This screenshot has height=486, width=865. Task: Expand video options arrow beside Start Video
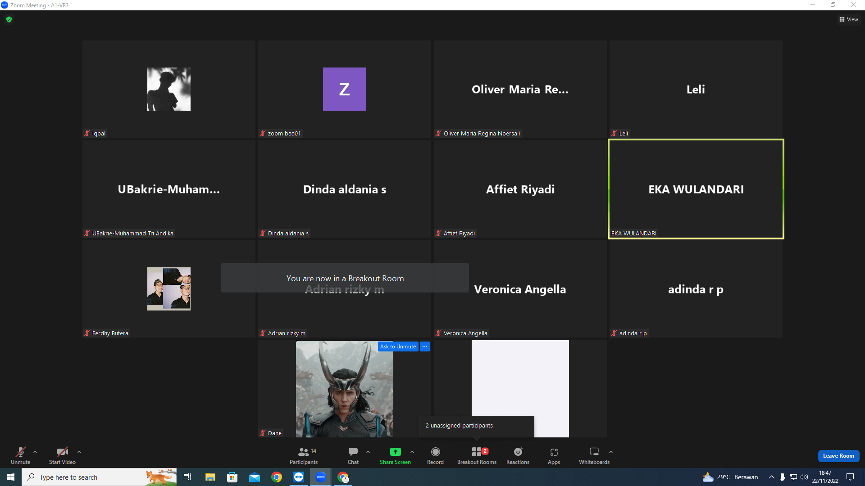tap(79, 452)
